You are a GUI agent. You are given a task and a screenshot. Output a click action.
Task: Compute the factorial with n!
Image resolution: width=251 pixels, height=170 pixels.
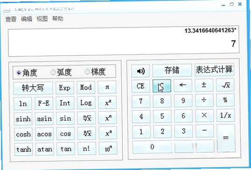click(87, 149)
